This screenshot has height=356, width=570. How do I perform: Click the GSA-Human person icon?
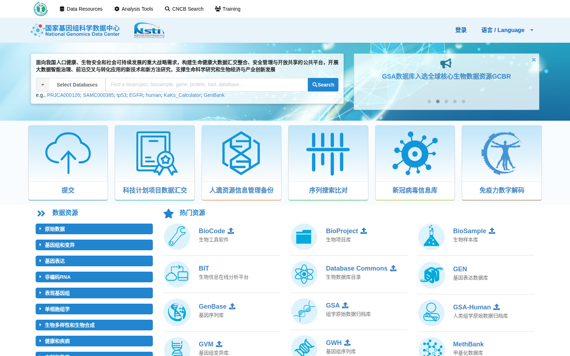431,313
